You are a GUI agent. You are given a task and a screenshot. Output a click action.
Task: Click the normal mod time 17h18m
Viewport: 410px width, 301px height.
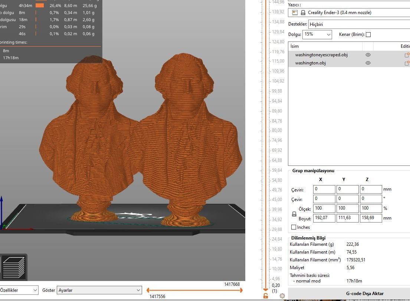click(354, 281)
